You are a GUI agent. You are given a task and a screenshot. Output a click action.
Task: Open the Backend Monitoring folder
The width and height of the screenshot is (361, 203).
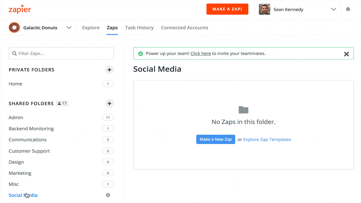(31, 129)
